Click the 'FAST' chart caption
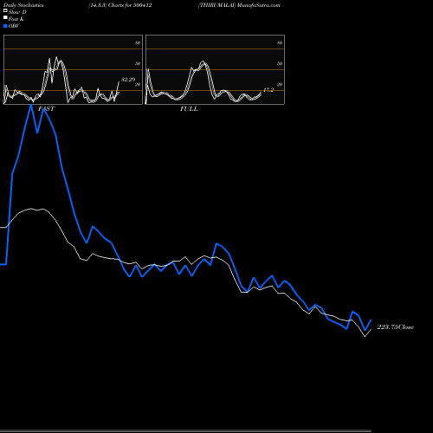 46,109
